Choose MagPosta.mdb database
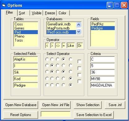 pos(61,28)
